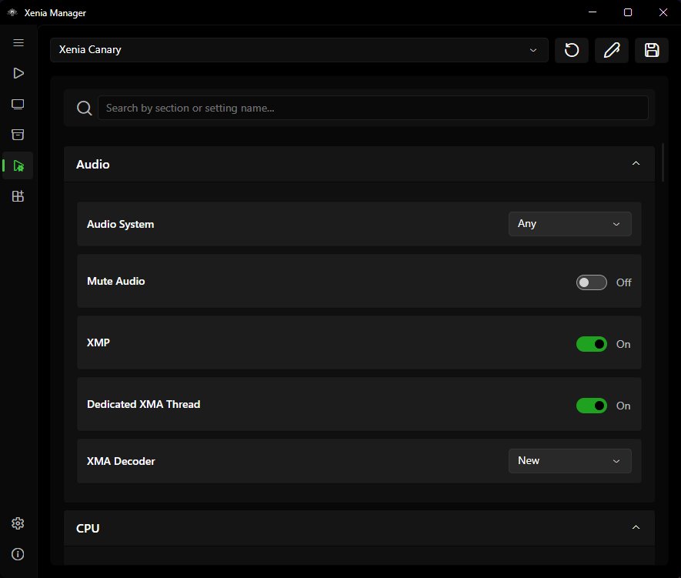Click the settings list vertical scrollbar

(x=663, y=162)
